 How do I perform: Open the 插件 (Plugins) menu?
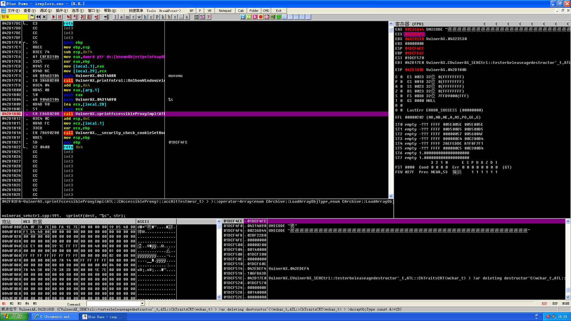[62, 11]
